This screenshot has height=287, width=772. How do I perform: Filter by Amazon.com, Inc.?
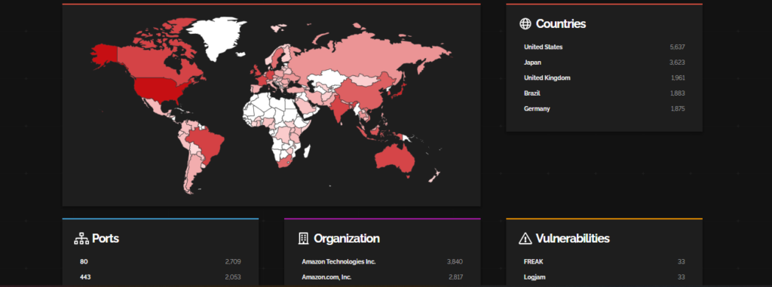pos(326,277)
